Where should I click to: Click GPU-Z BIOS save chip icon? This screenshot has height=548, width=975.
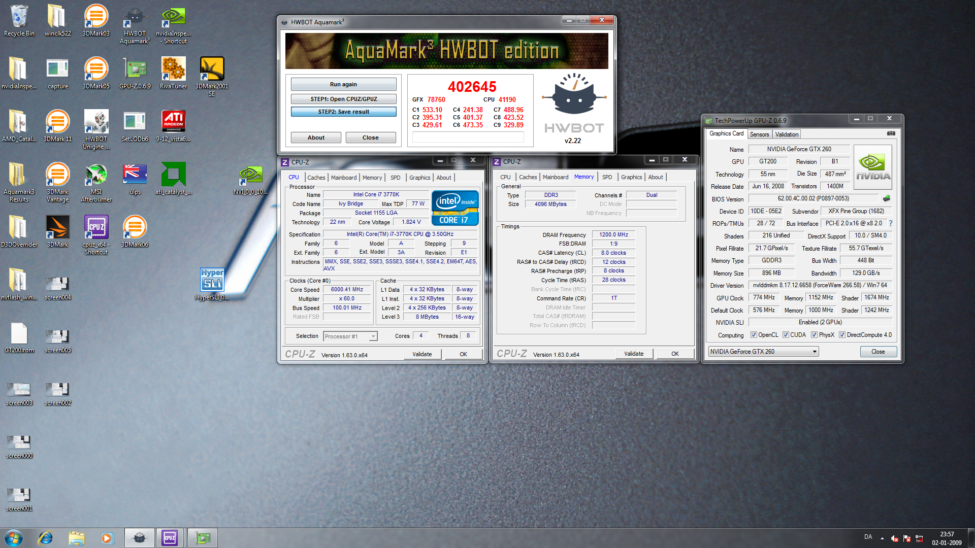click(x=887, y=198)
